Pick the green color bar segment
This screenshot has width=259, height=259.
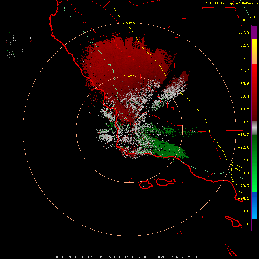point(254,163)
